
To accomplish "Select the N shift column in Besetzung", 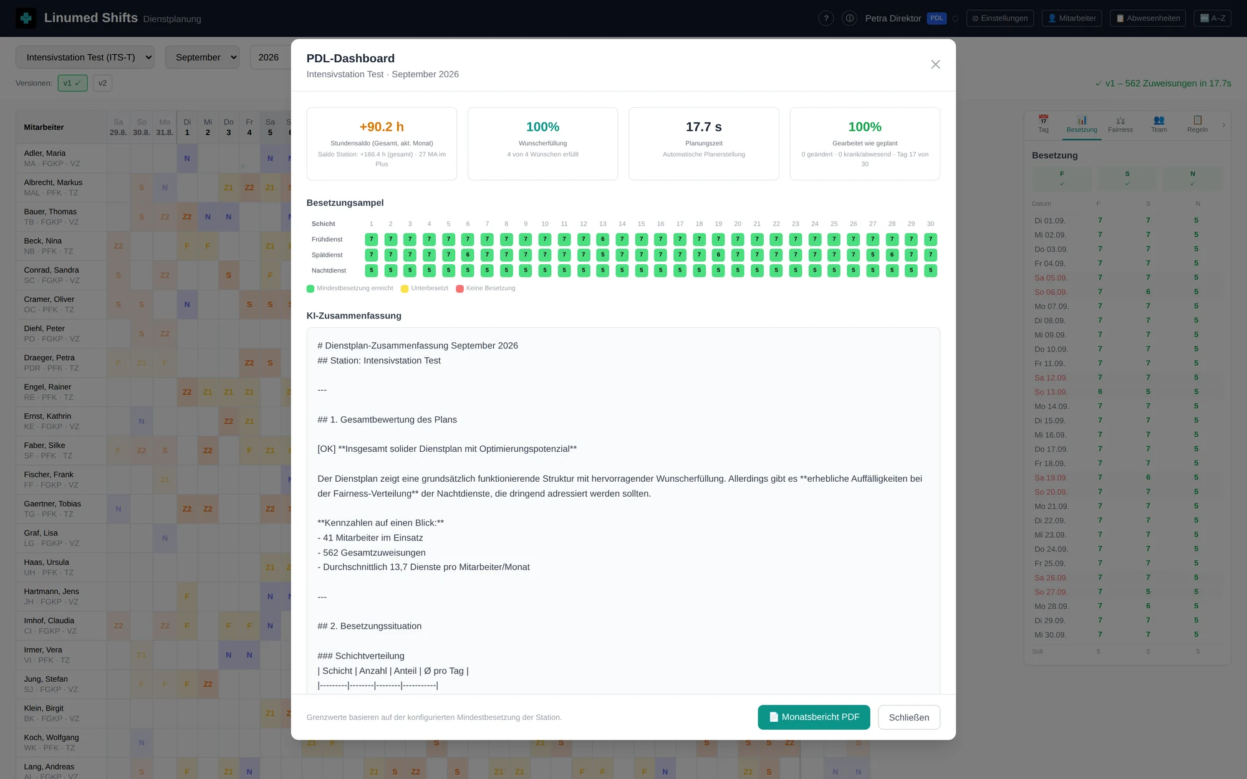I will (x=1192, y=178).
